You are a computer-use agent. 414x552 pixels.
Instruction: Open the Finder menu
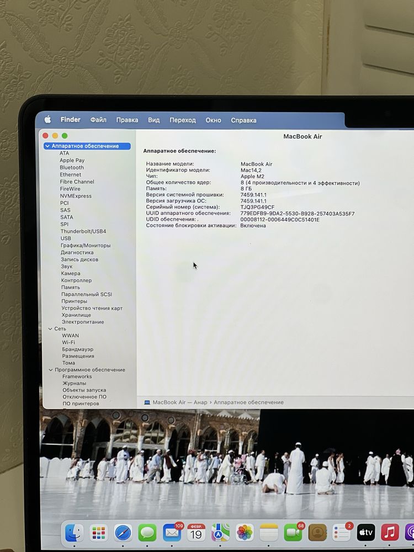(x=71, y=120)
